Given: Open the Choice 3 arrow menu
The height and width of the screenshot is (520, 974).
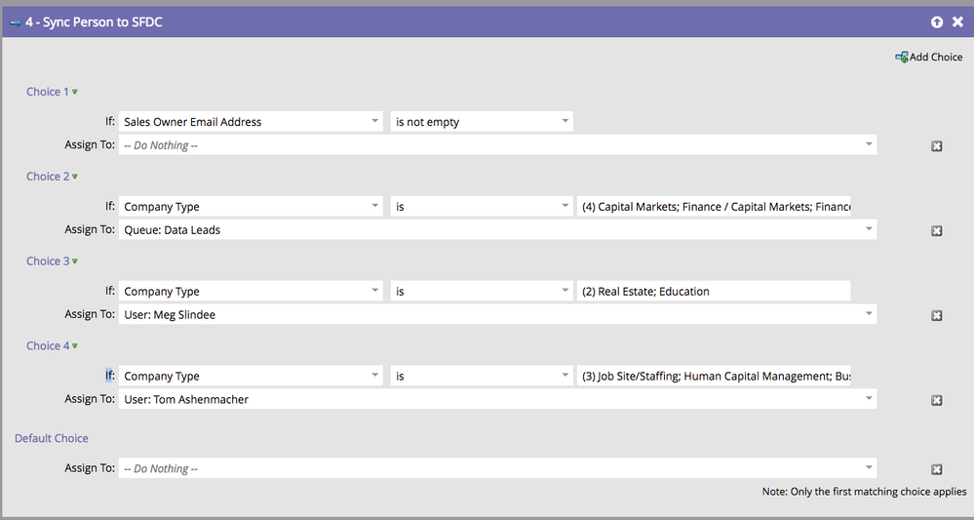Looking at the screenshot, I should coord(75,261).
